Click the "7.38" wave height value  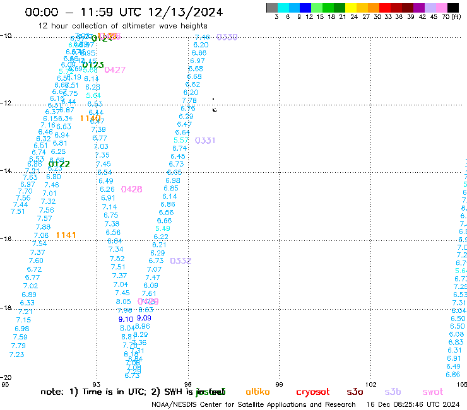coord(112,224)
